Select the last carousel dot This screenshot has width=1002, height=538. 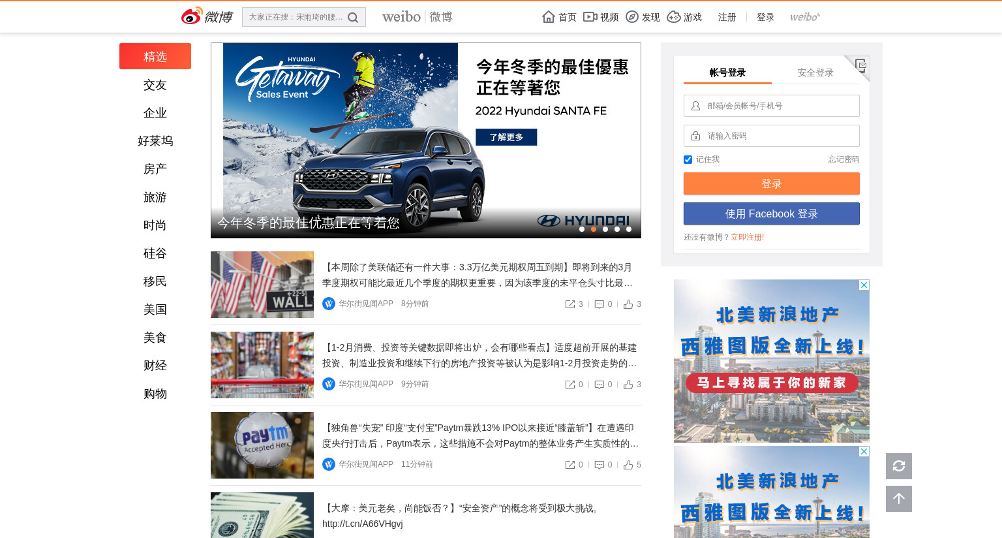pos(629,229)
